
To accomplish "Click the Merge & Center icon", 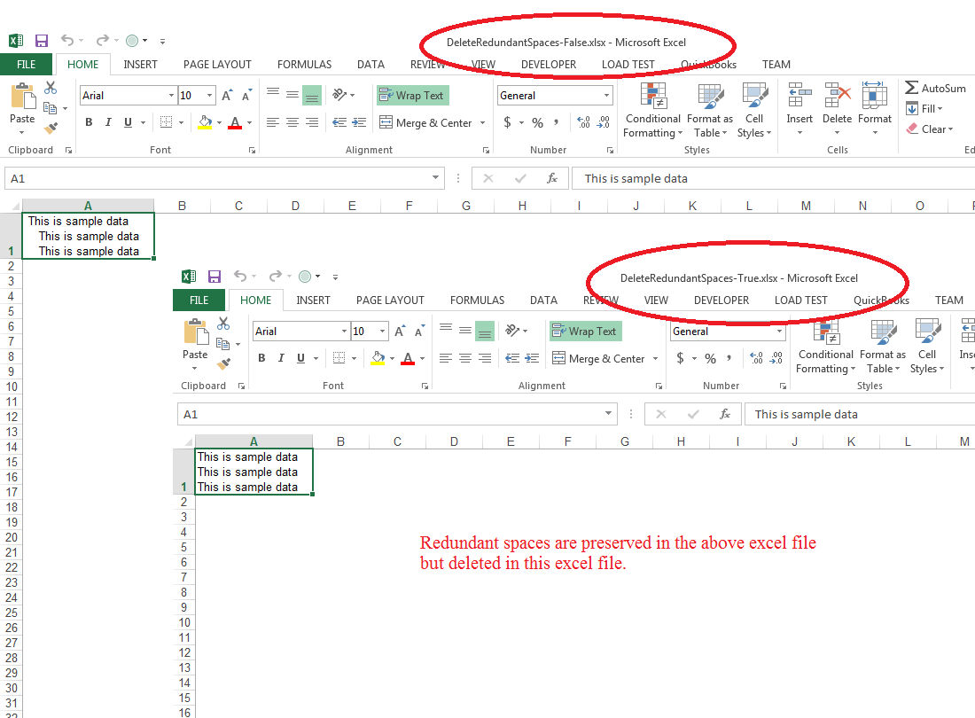I will (x=426, y=122).
